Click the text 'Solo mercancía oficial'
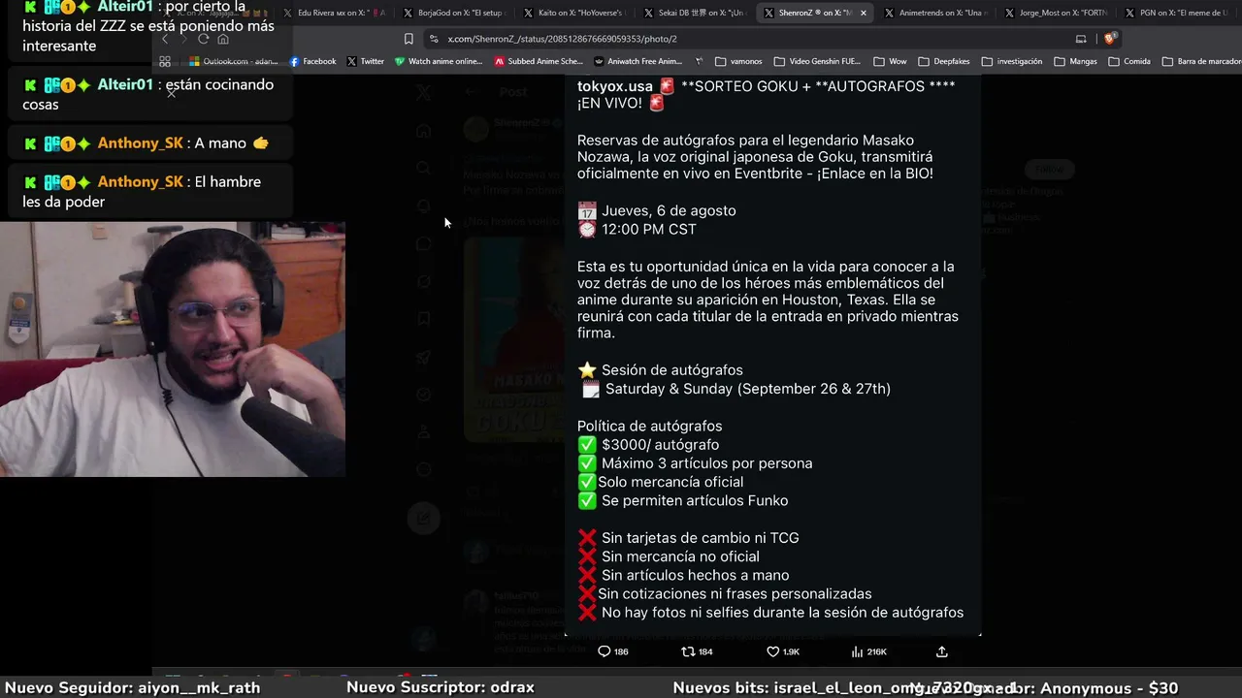Image resolution: width=1242 pixels, height=698 pixels. coord(670,482)
